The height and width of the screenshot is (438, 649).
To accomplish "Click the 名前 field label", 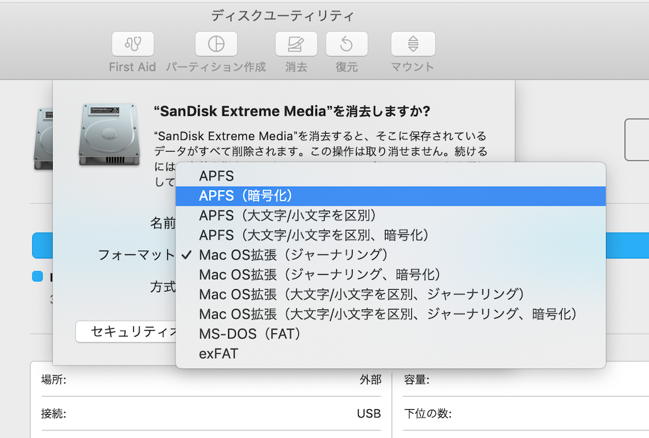I will [163, 223].
